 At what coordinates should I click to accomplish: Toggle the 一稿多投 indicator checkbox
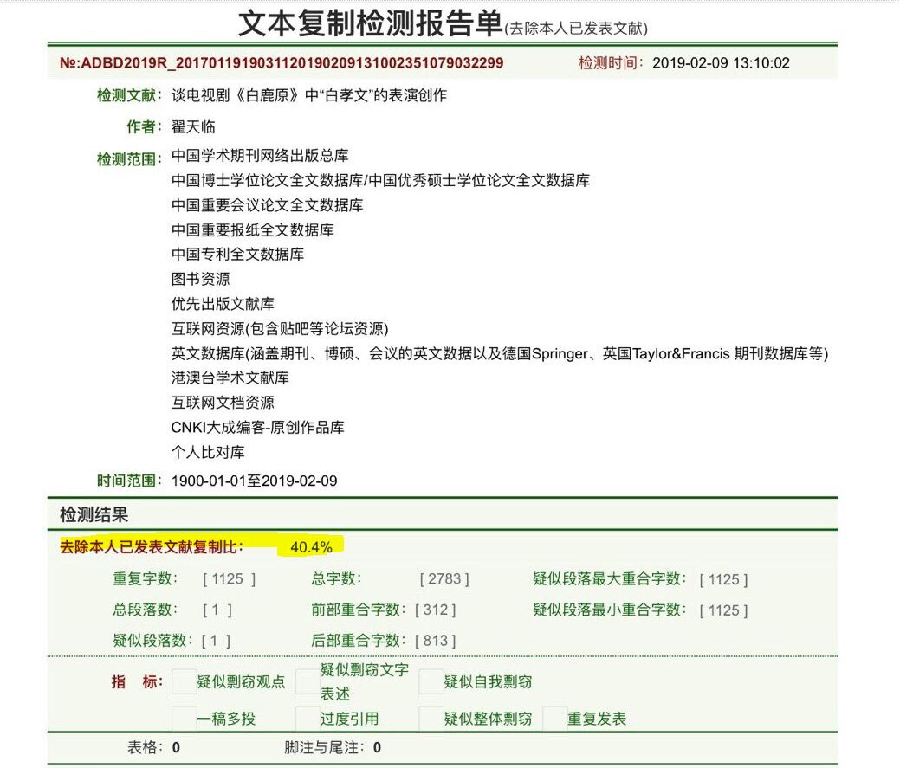click(185, 719)
